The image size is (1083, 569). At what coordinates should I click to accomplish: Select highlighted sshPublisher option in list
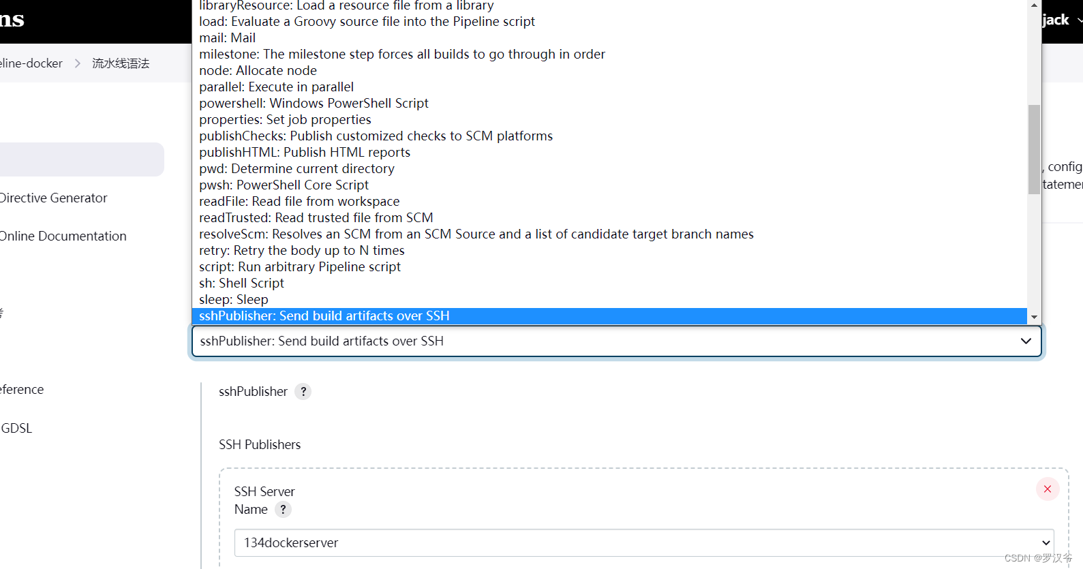coord(609,316)
